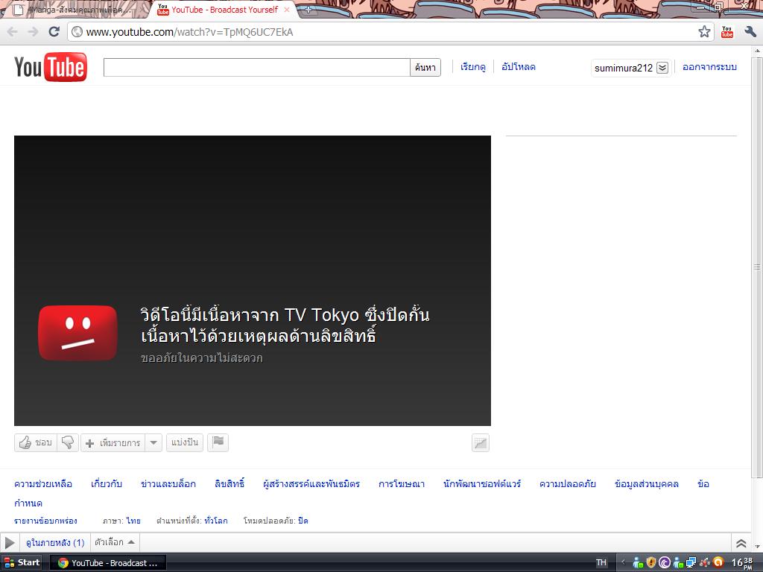Screen dimensions: 763x572
Task: Click the YouTube extension icon in toolbar
Action: click(727, 32)
